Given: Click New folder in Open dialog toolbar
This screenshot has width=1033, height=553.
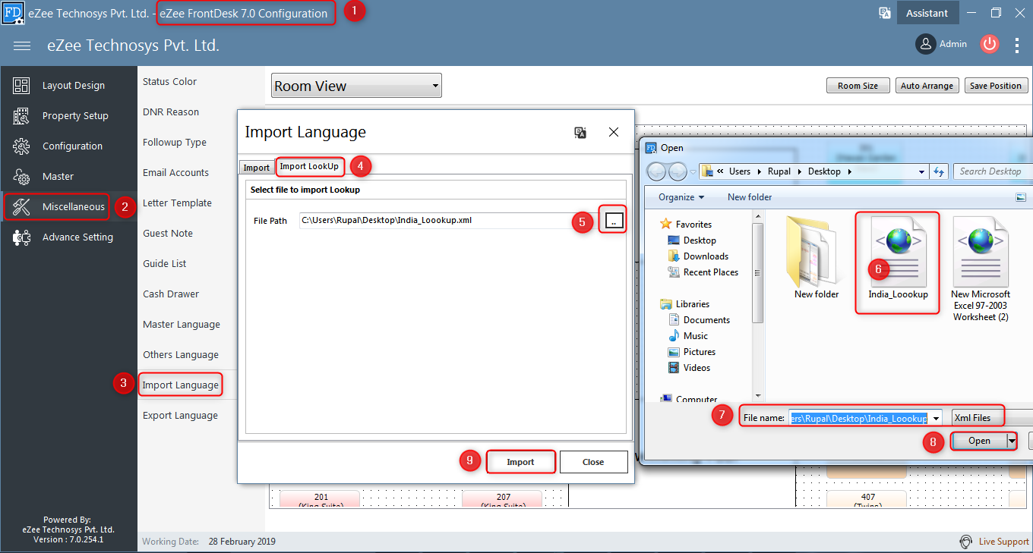Looking at the screenshot, I should [750, 197].
